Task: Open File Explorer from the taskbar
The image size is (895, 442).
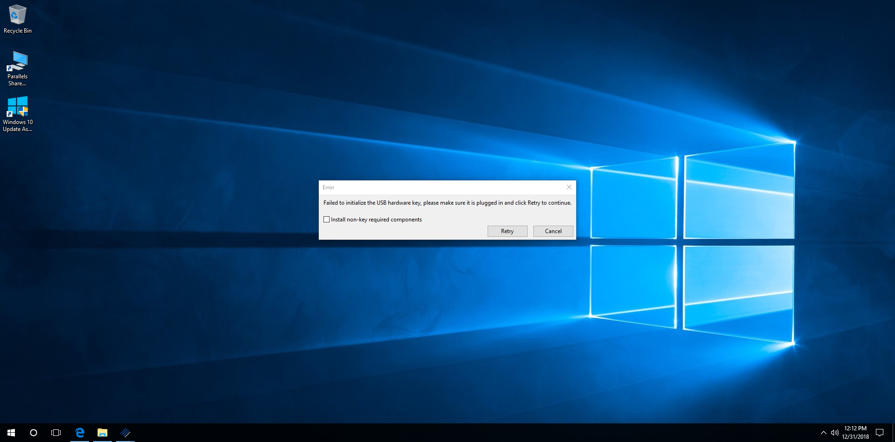Action: coord(103,433)
